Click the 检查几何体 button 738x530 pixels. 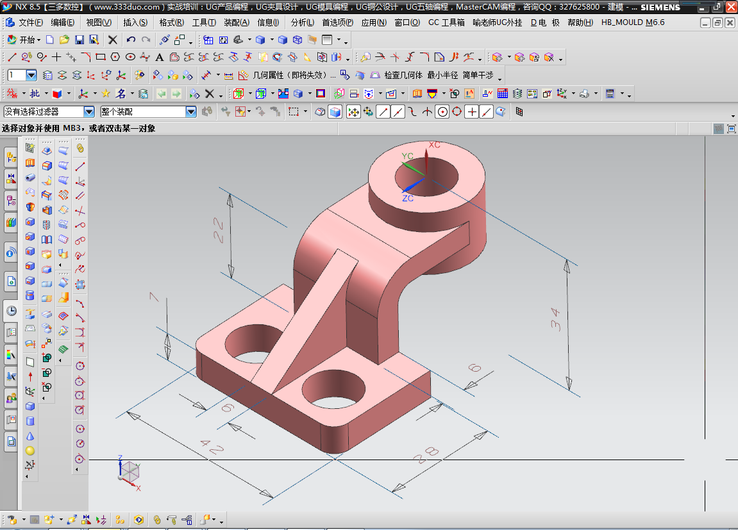[403, 75]
